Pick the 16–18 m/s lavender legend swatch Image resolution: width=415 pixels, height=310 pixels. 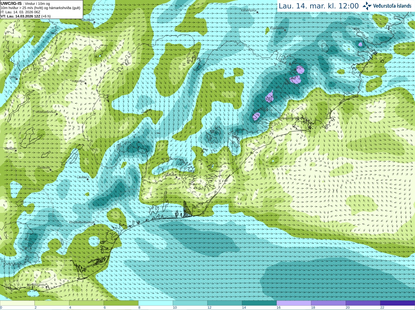[x=294, y=303]
